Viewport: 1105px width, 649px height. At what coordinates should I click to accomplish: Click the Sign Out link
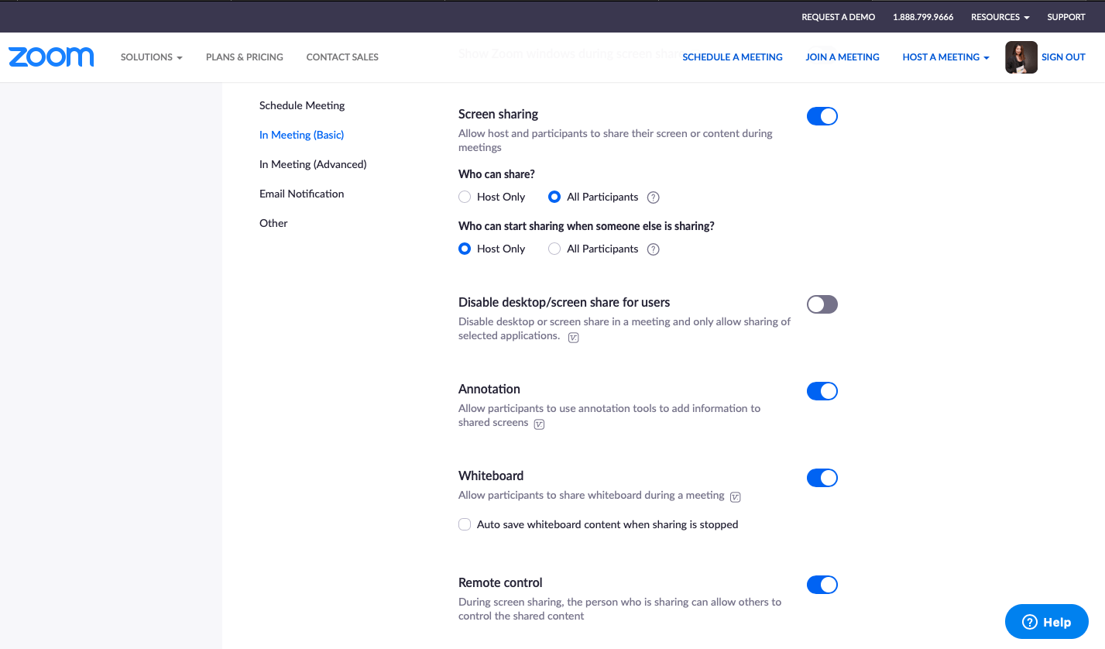[x=1062, y=57]
